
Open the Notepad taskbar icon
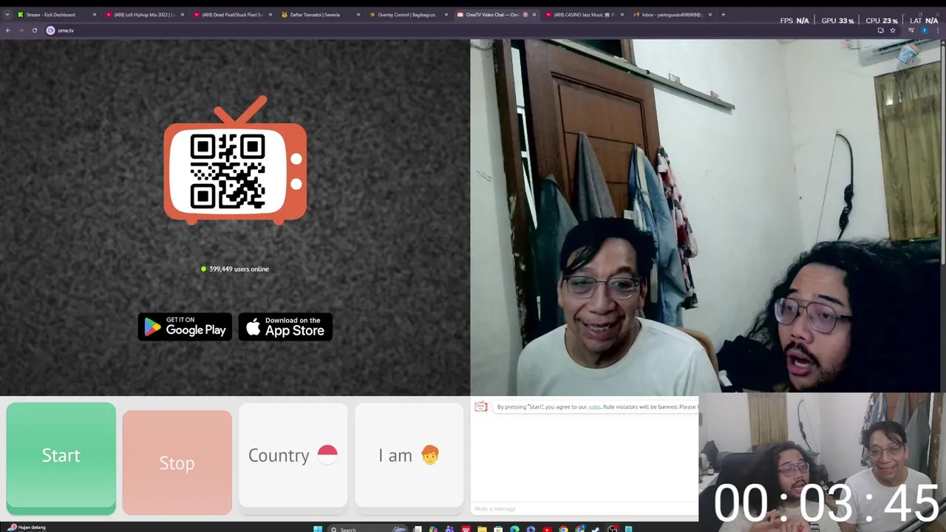[628, 529]
